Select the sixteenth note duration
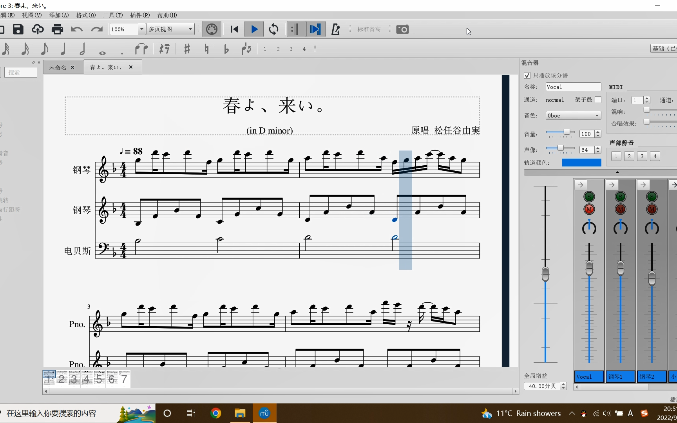This screenshot has height=423, width=677. [x=25, y=49]
